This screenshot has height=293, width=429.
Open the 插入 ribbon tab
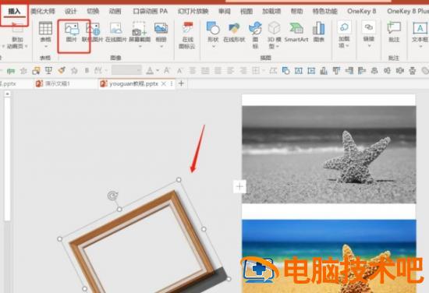(x=14, y=12)
